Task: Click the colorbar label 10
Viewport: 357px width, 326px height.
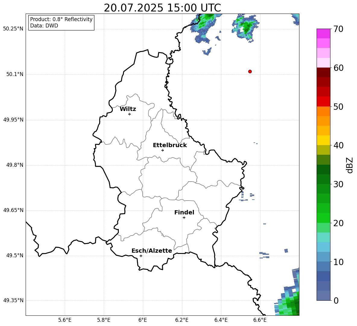Action: pyautogui.click(x=338, y=262)
